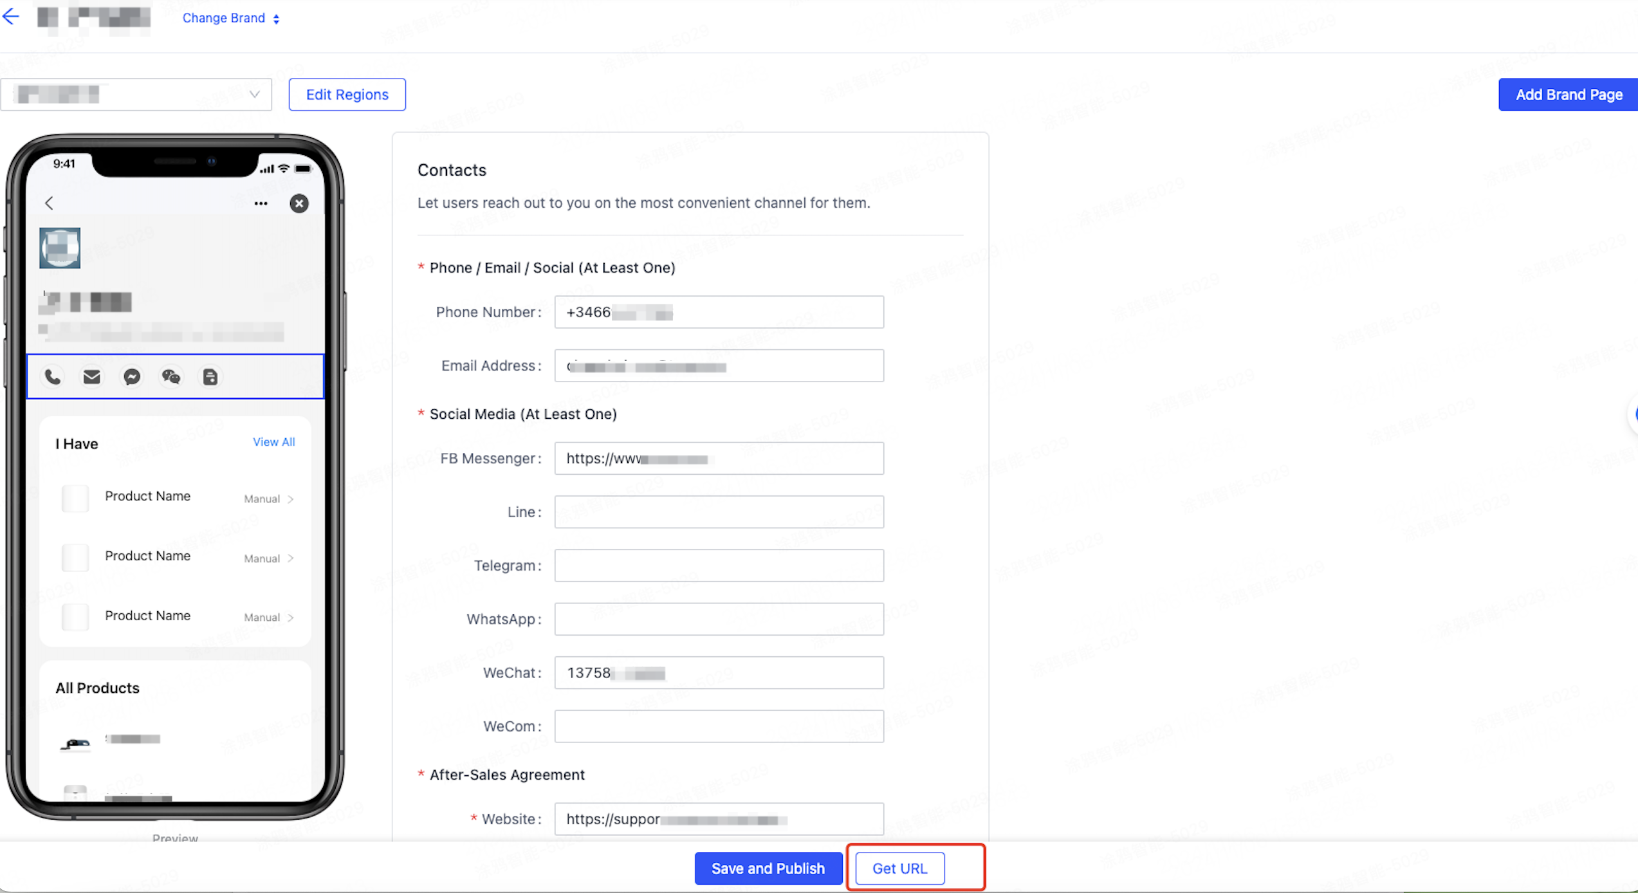Open Edit Regions settings
This screenshot has height=893, width=1638.
pyautogui.click(x=346, y=95)
